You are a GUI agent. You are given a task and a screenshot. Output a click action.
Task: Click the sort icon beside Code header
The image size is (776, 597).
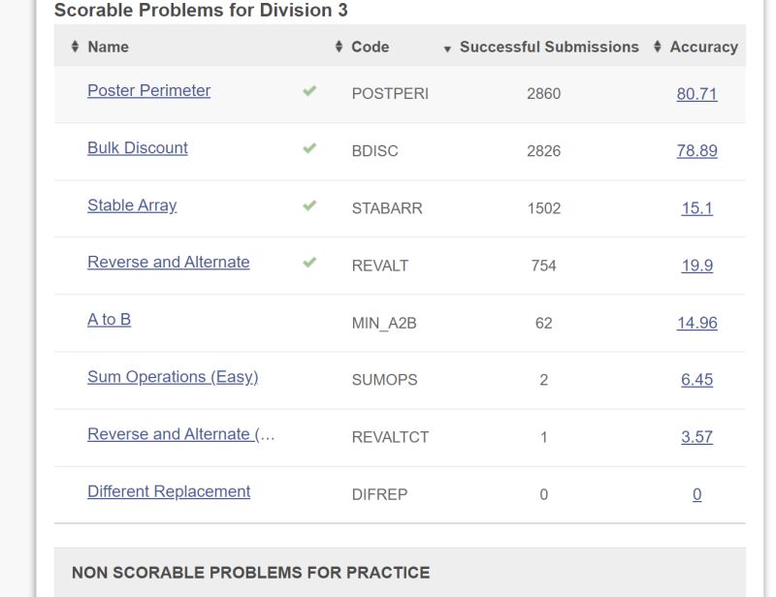pyautogui.click(x=339, y=47)
